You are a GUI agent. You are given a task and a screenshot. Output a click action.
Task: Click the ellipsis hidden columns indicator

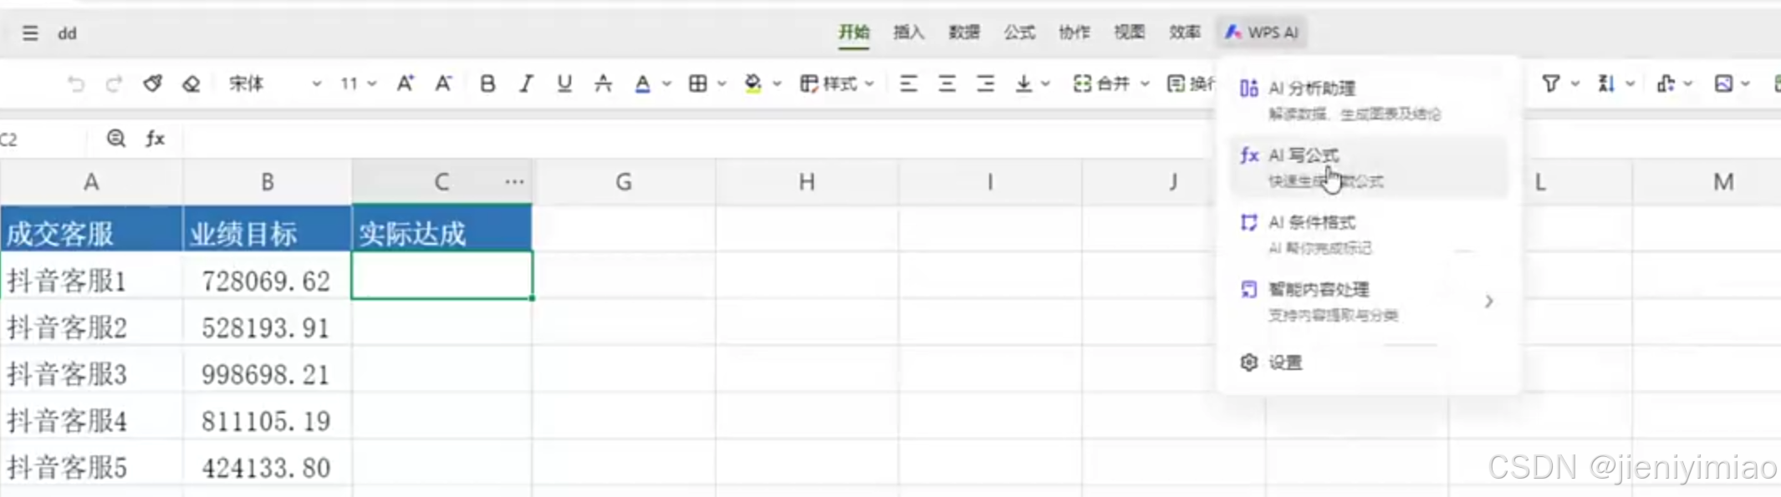click(514, 181)
